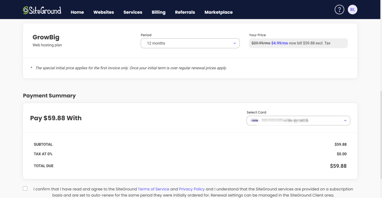Click the TAX AT 0% label
382x198 pixels.
(x=43, y=154)
